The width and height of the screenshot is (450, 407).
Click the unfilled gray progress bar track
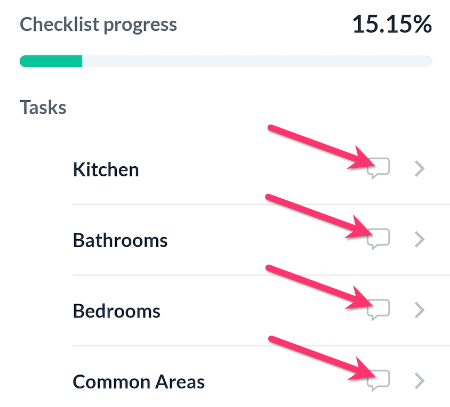click(256, 61)
